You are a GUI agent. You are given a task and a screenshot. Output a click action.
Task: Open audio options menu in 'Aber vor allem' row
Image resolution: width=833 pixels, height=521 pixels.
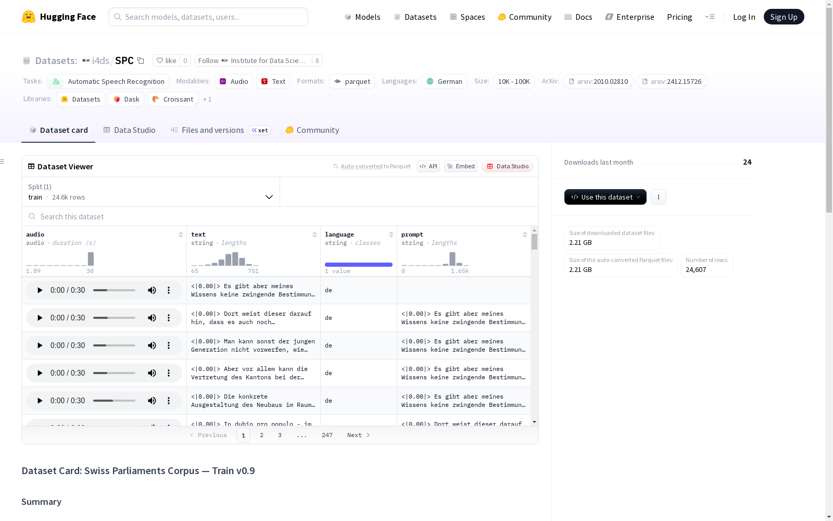169,373
